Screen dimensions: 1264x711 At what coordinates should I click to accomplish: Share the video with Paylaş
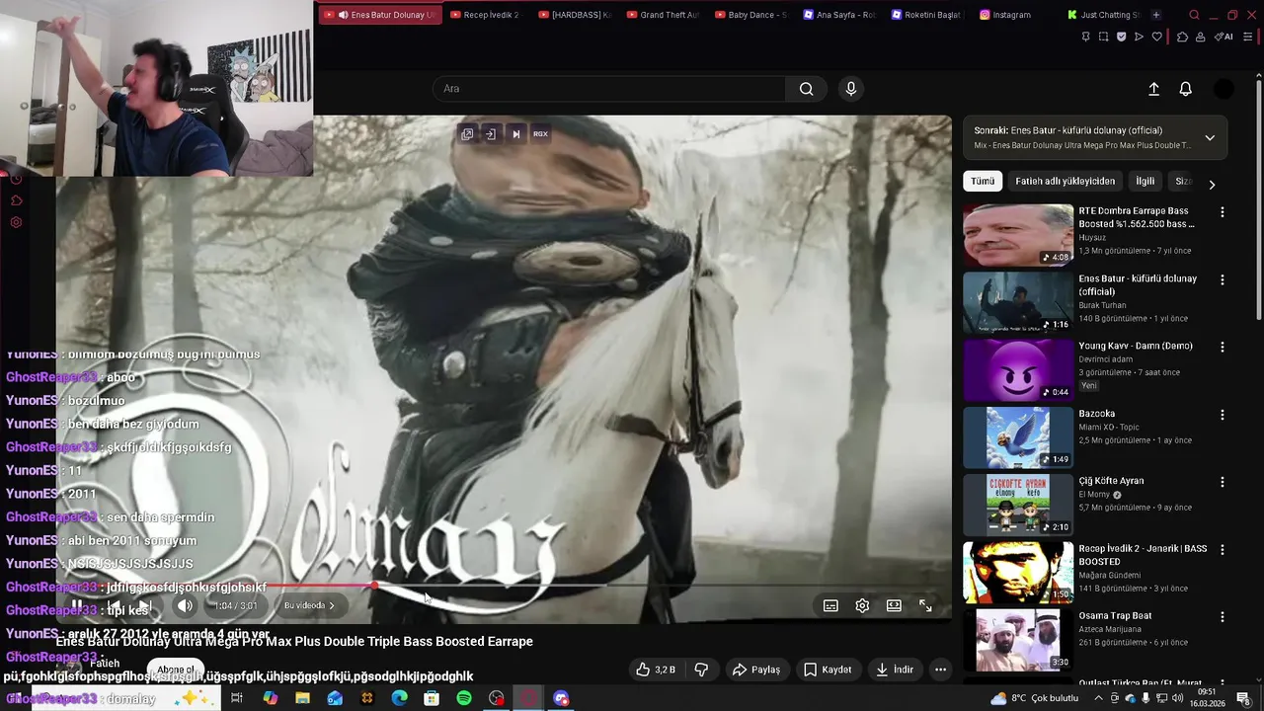click(755, 670)
